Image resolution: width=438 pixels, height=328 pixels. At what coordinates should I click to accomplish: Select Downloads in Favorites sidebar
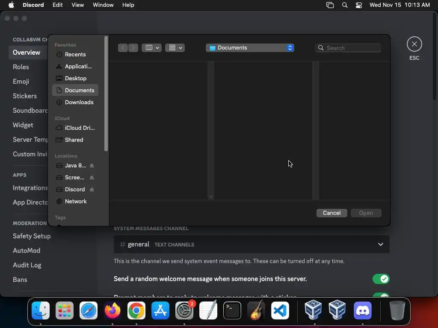pos(75,102)
